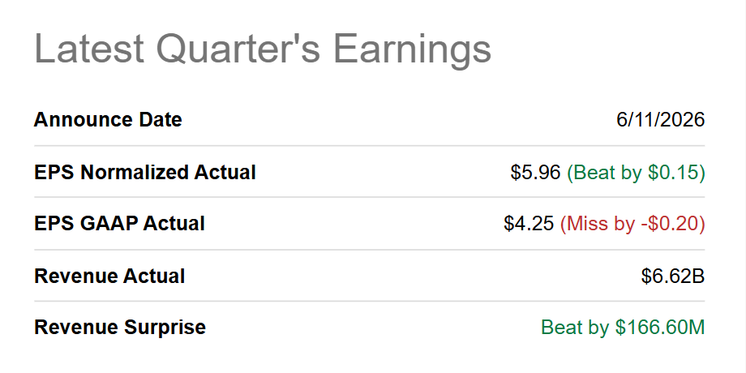This screenshot has width=746, height=373.
Task: Select the Revenue Surprise label
Action: click(120, 328)
